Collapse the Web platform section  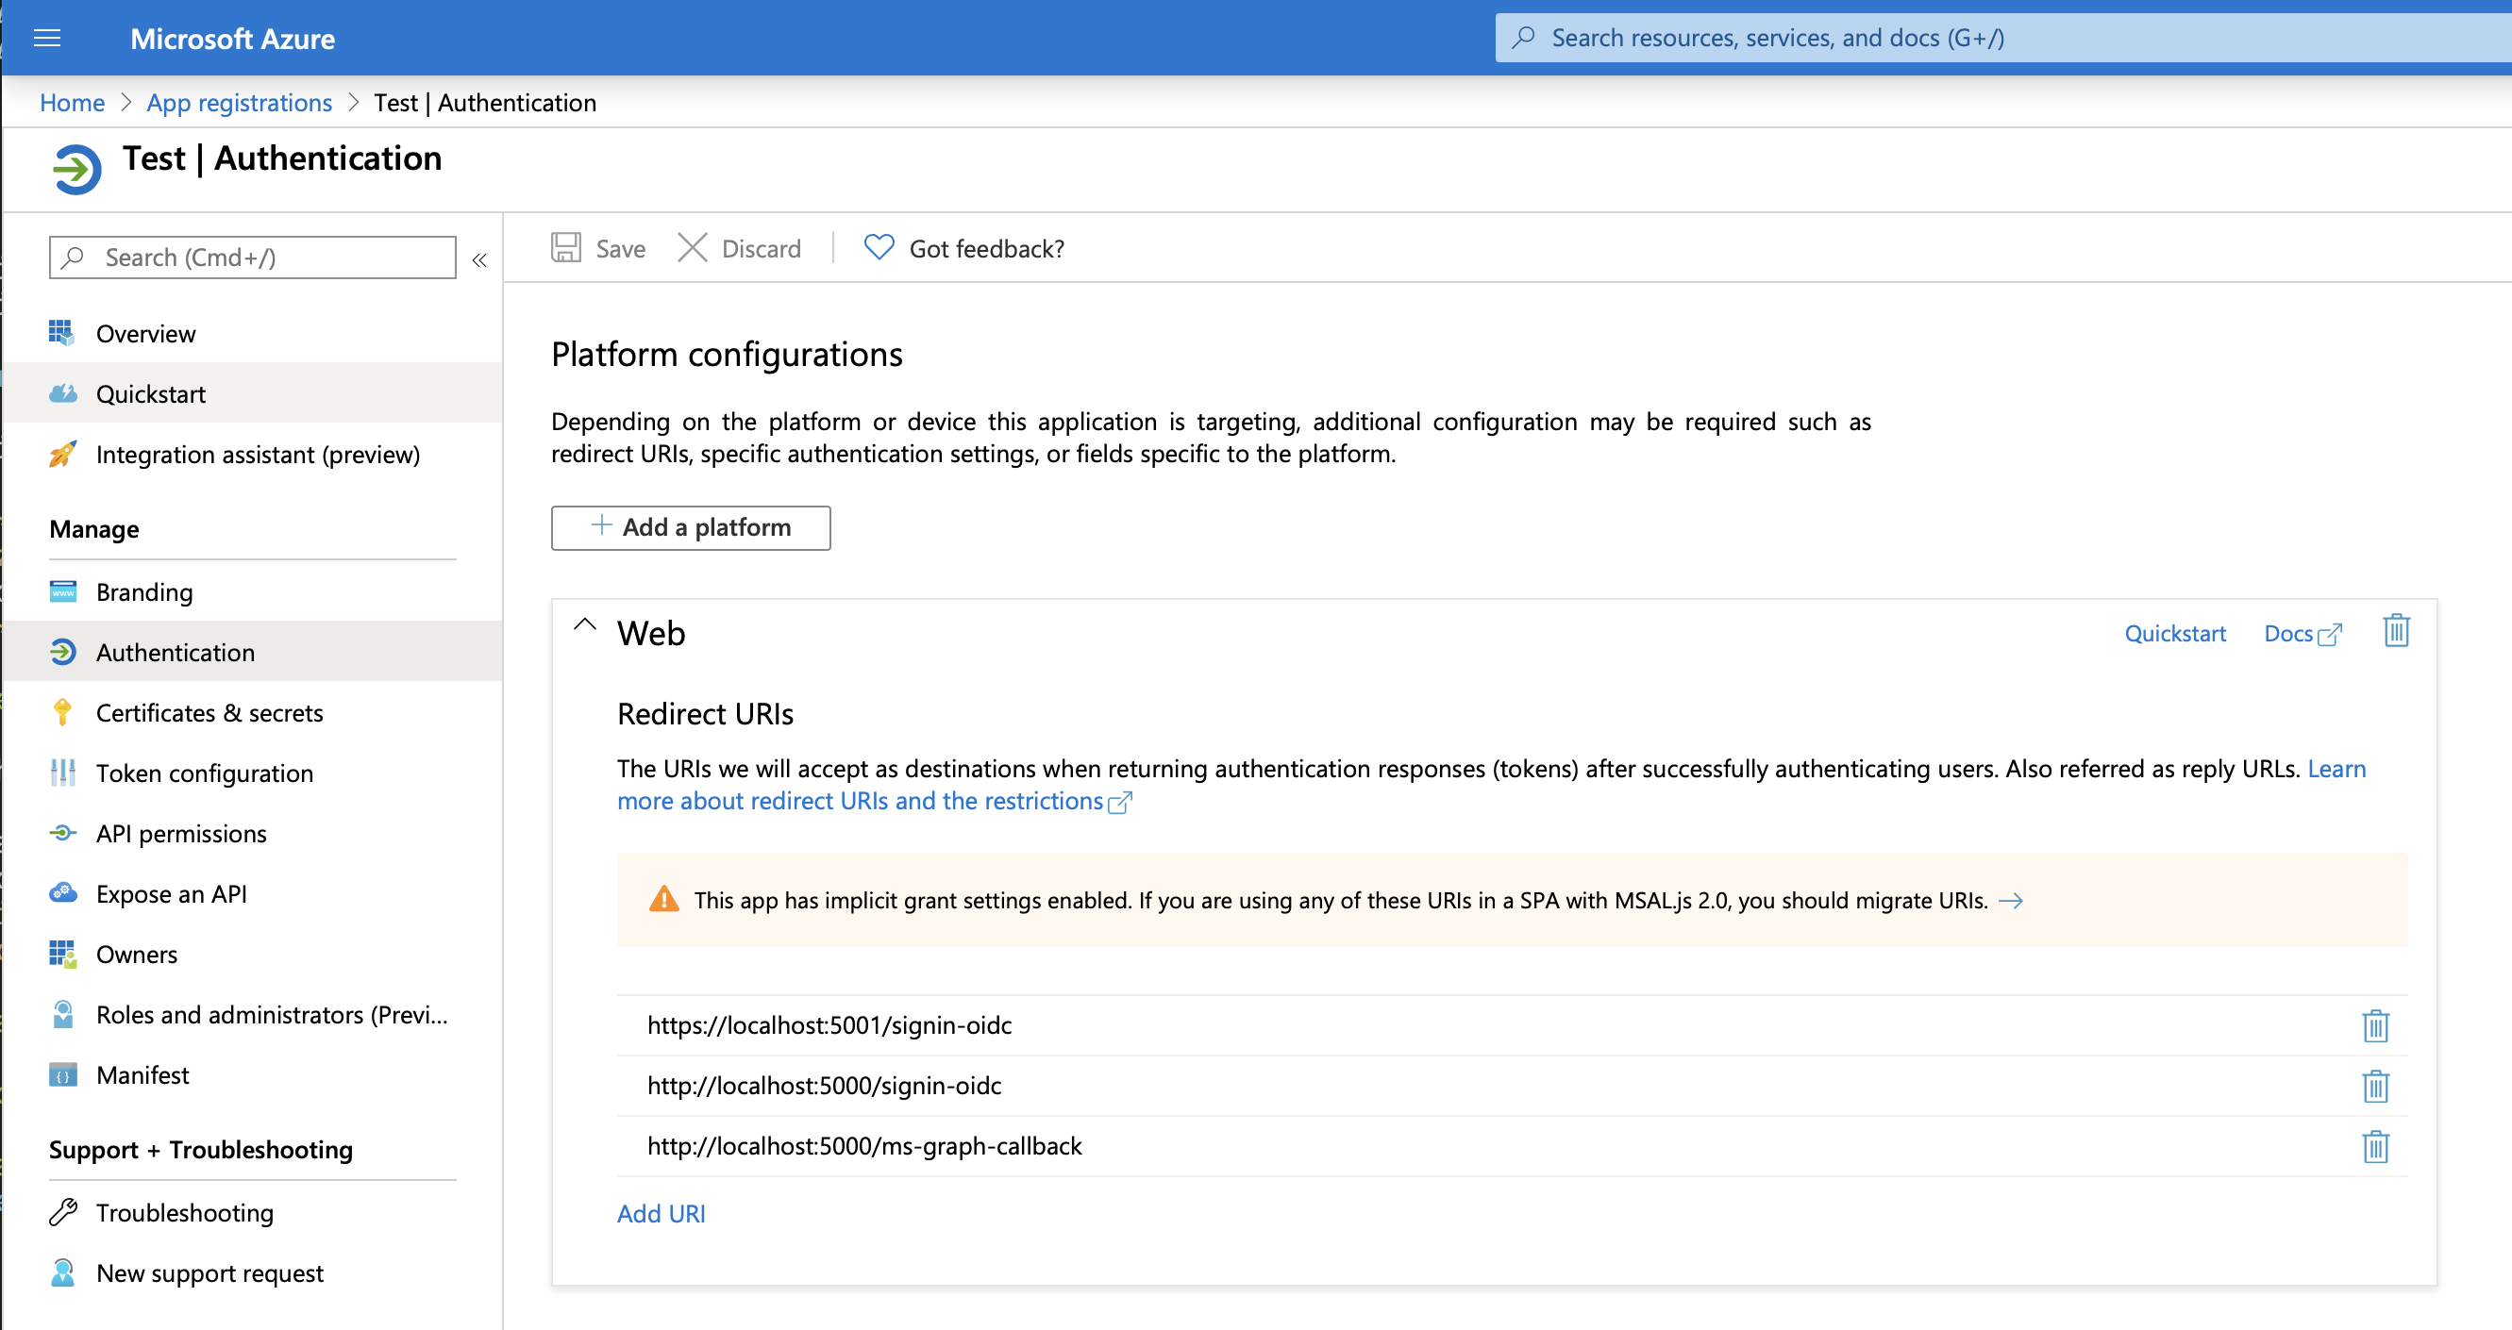pyautogui.click(x=584, y=625)
